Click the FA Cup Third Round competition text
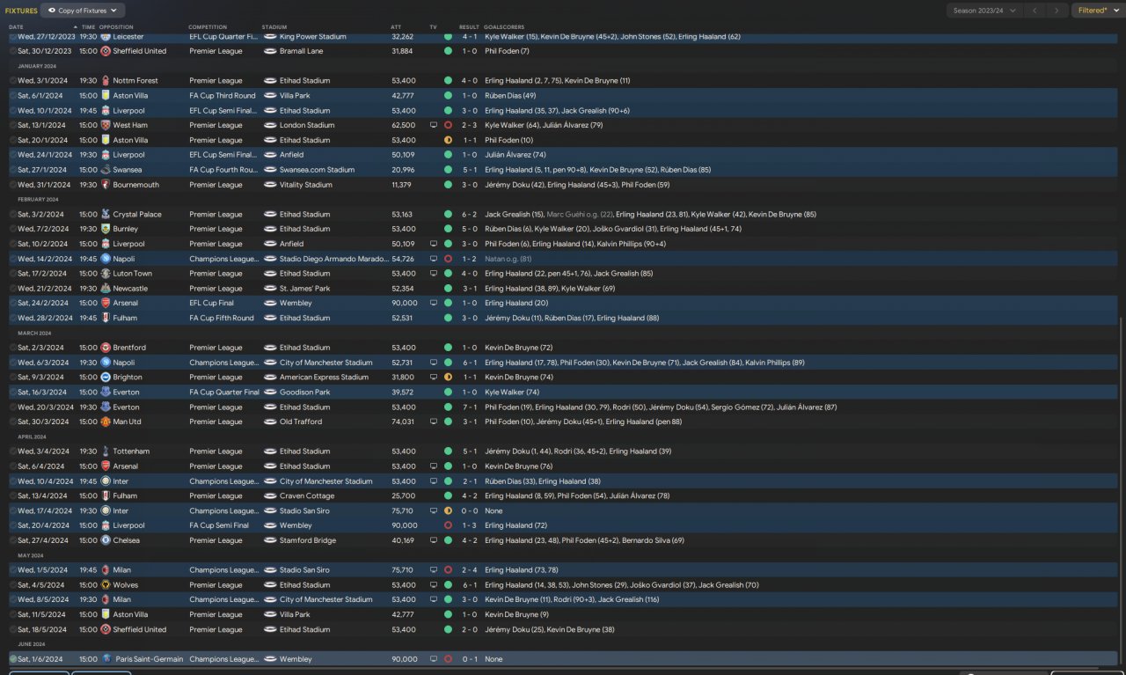The height and width of the screenshot is (675, 1126). click(x=222, y=95)
